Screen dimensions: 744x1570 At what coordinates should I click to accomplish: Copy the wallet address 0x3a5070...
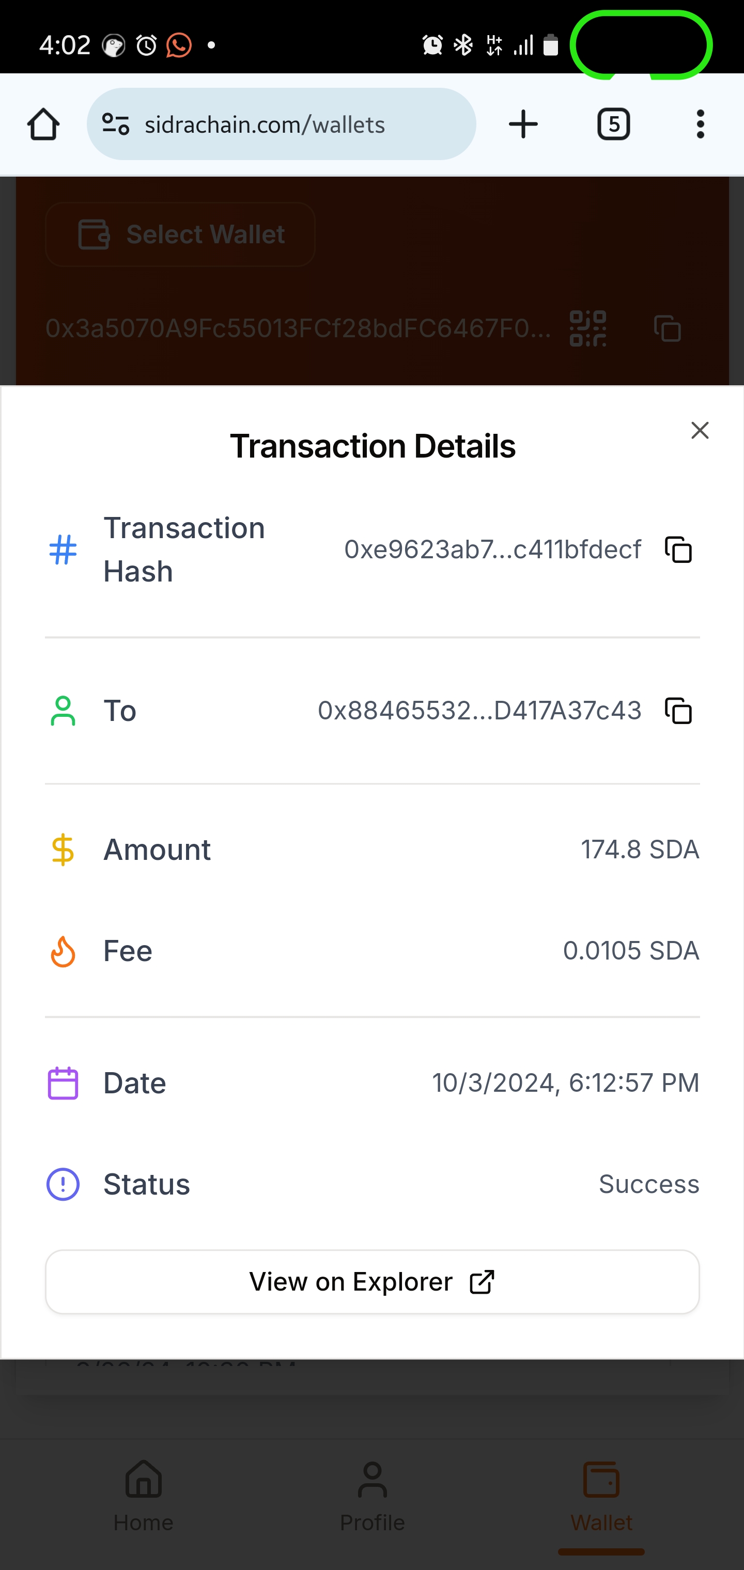pos(667,328)
